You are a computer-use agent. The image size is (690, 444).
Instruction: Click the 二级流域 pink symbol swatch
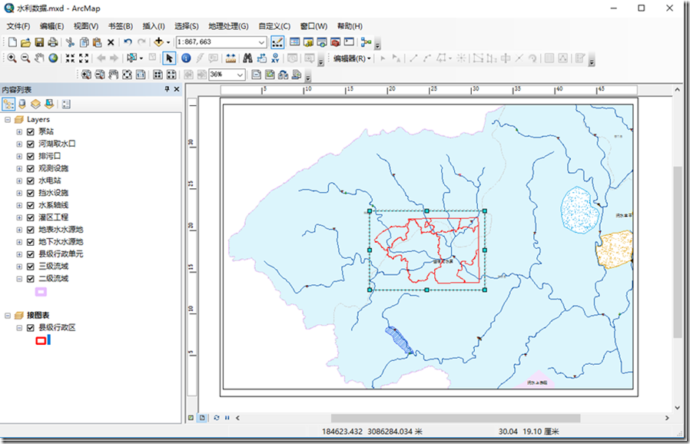click(41, 291)
